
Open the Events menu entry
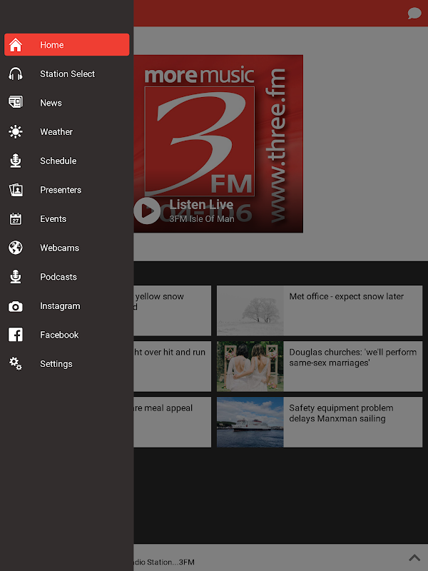click(66, 219)
